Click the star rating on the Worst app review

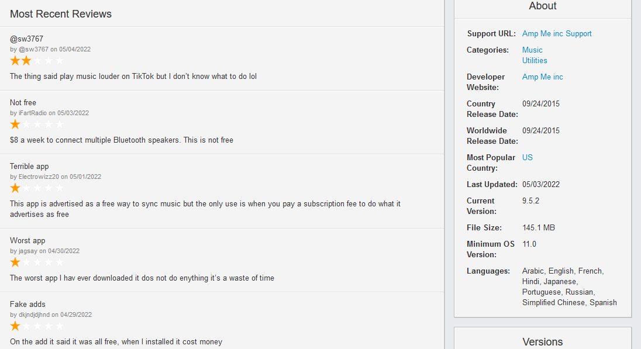click(36, 262)
